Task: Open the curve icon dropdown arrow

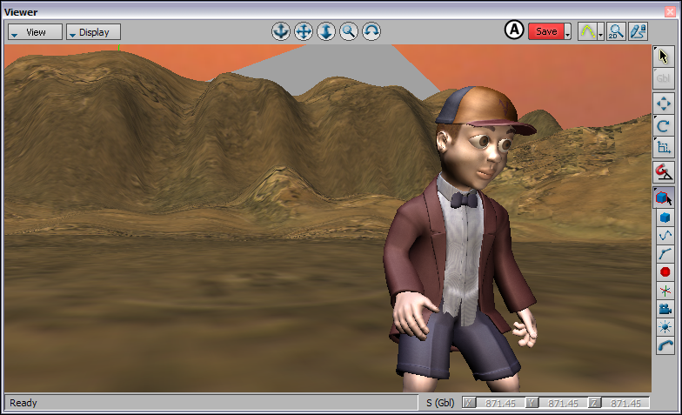Action: click(x=600, y=31)
